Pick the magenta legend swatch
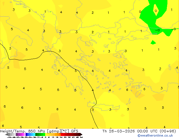179x138 pixels. 23,135
